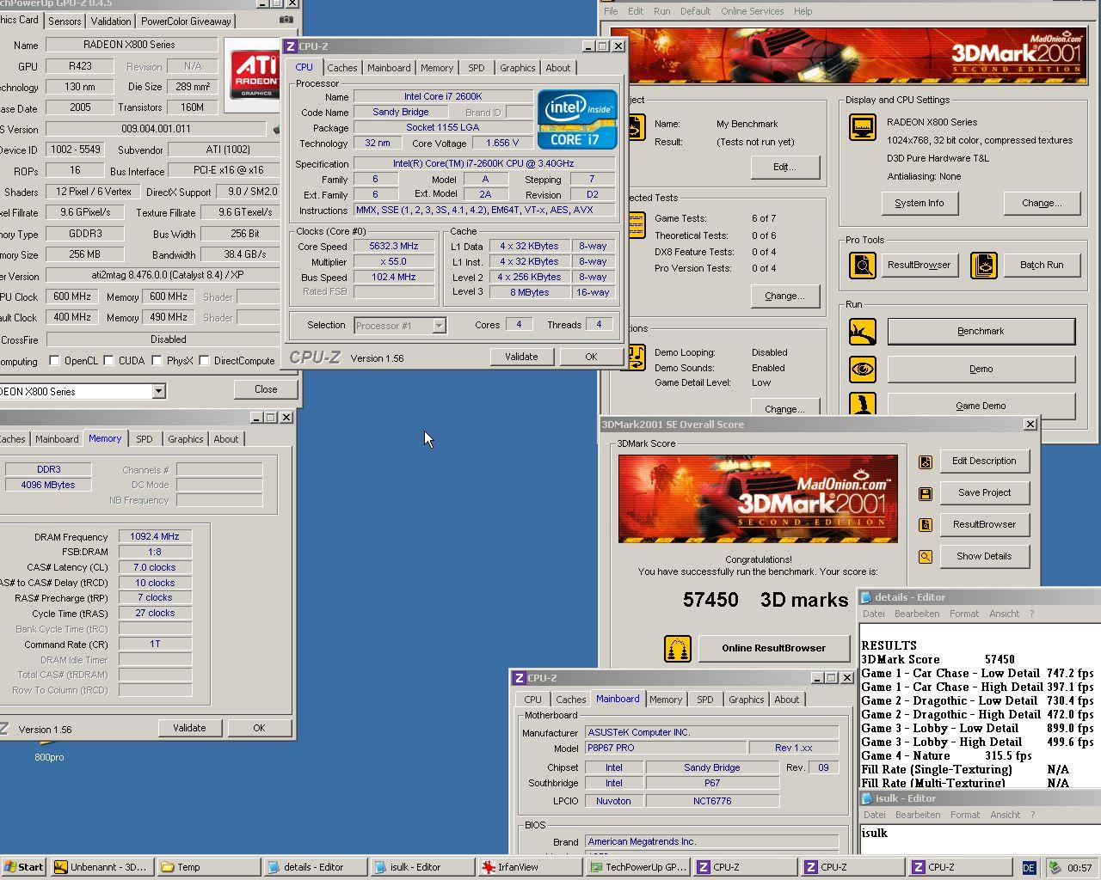Viewport: 1101px width, 880px height.
Task: Enable the OpenCL checkbox in GPU-Z
Action: click(54, 361)
